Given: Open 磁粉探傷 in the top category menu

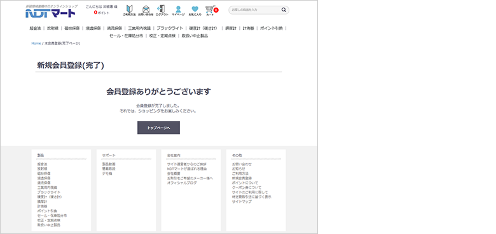Looking at the screenshot, I should coord(72,28).
